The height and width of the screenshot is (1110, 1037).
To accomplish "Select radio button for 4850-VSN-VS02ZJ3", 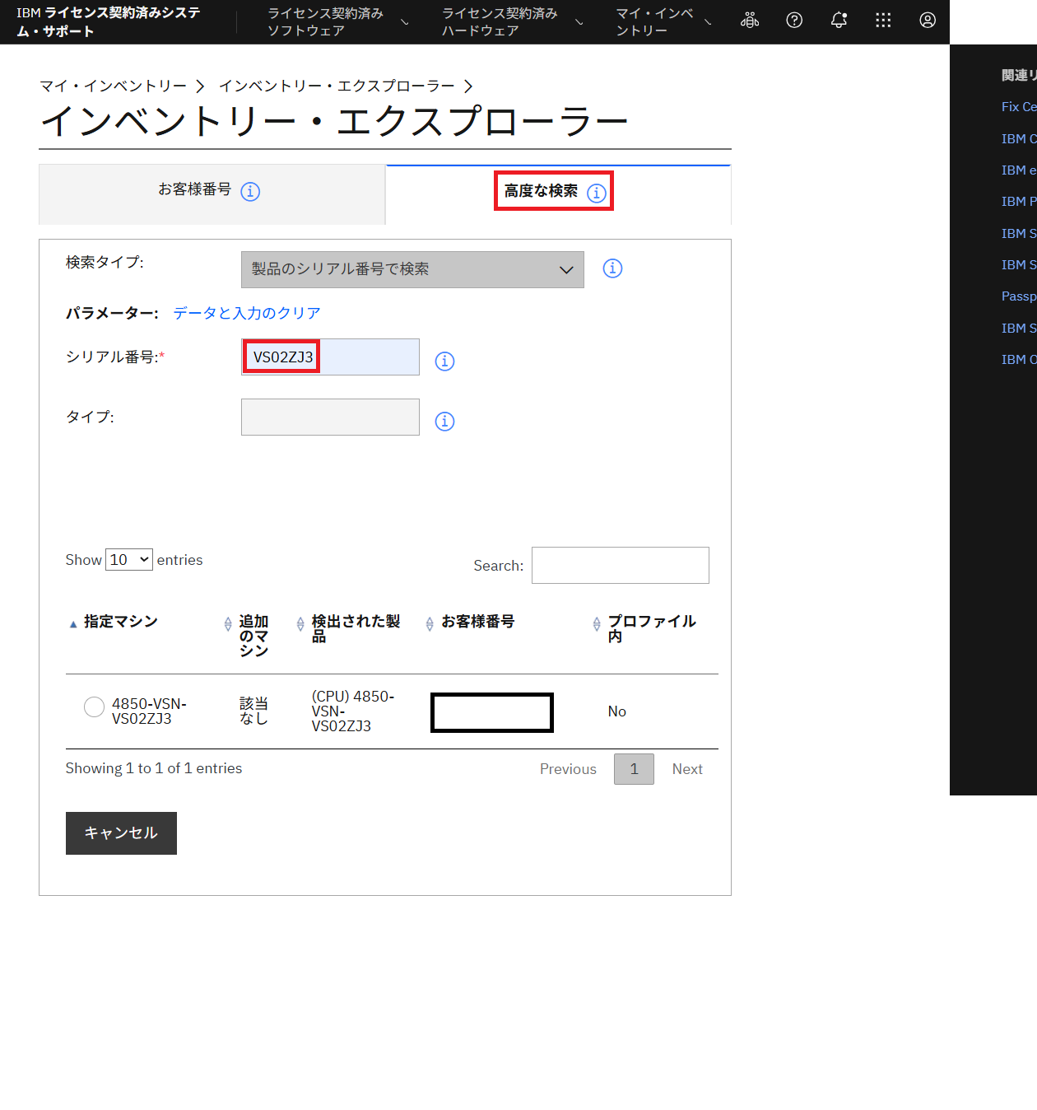I will pos(94,707).
